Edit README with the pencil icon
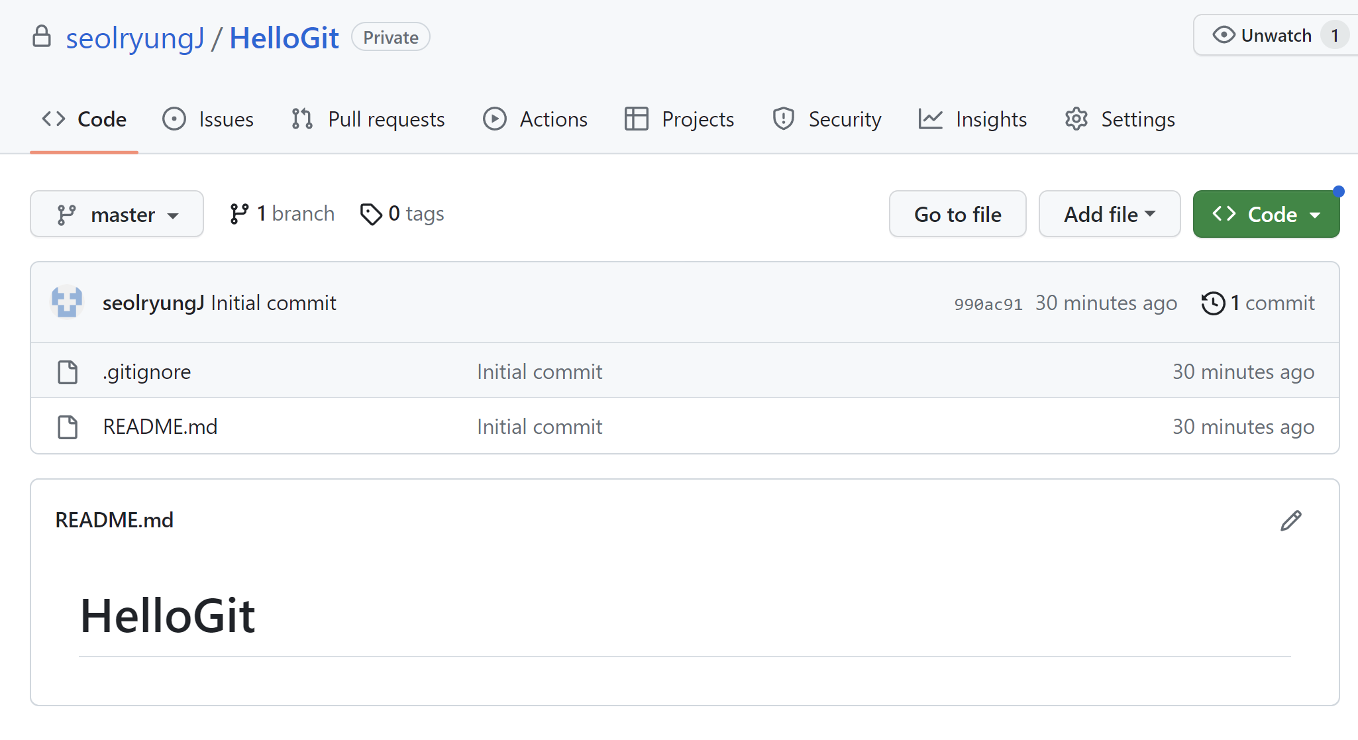Viewport: 1358px width, 740px height. [x=1291, y=521]
